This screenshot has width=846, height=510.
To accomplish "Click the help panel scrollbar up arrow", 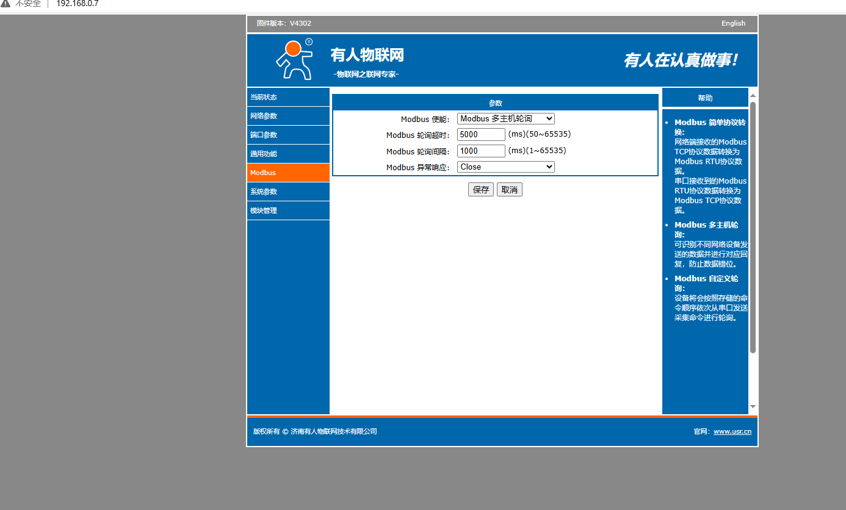I will click(x=753, y=96).
